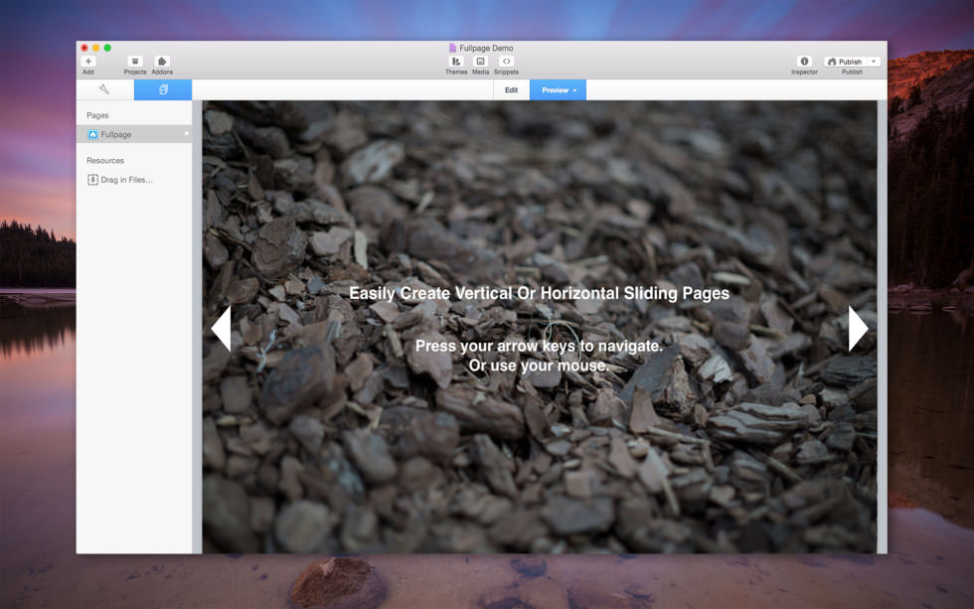Click the Drag in Files download icon
974x609 pixels.
point(92,180)
